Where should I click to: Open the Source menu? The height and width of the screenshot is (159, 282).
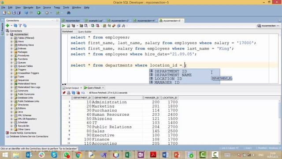47,8
